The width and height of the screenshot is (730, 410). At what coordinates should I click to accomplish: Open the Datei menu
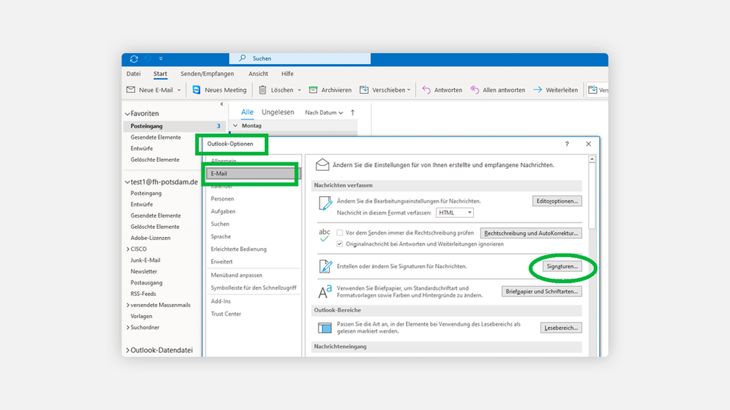tap(133, 73)
